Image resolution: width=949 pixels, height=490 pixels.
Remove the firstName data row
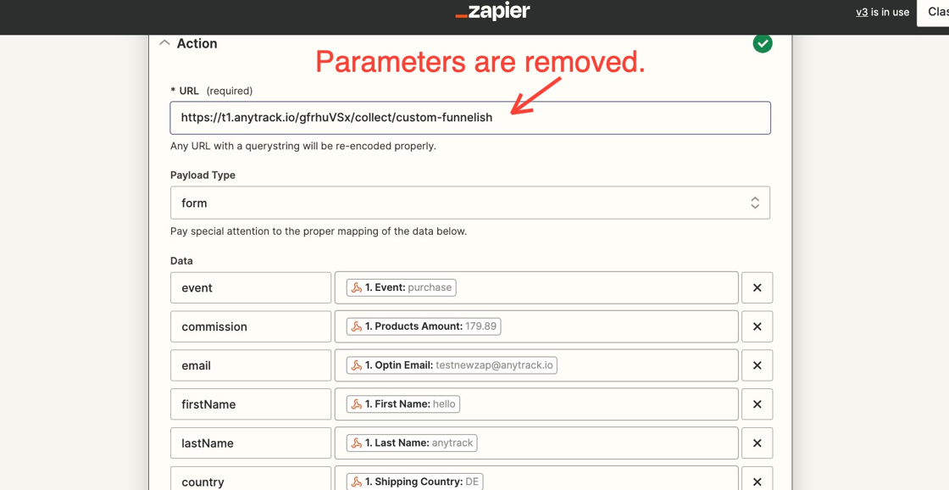(757, 404)
